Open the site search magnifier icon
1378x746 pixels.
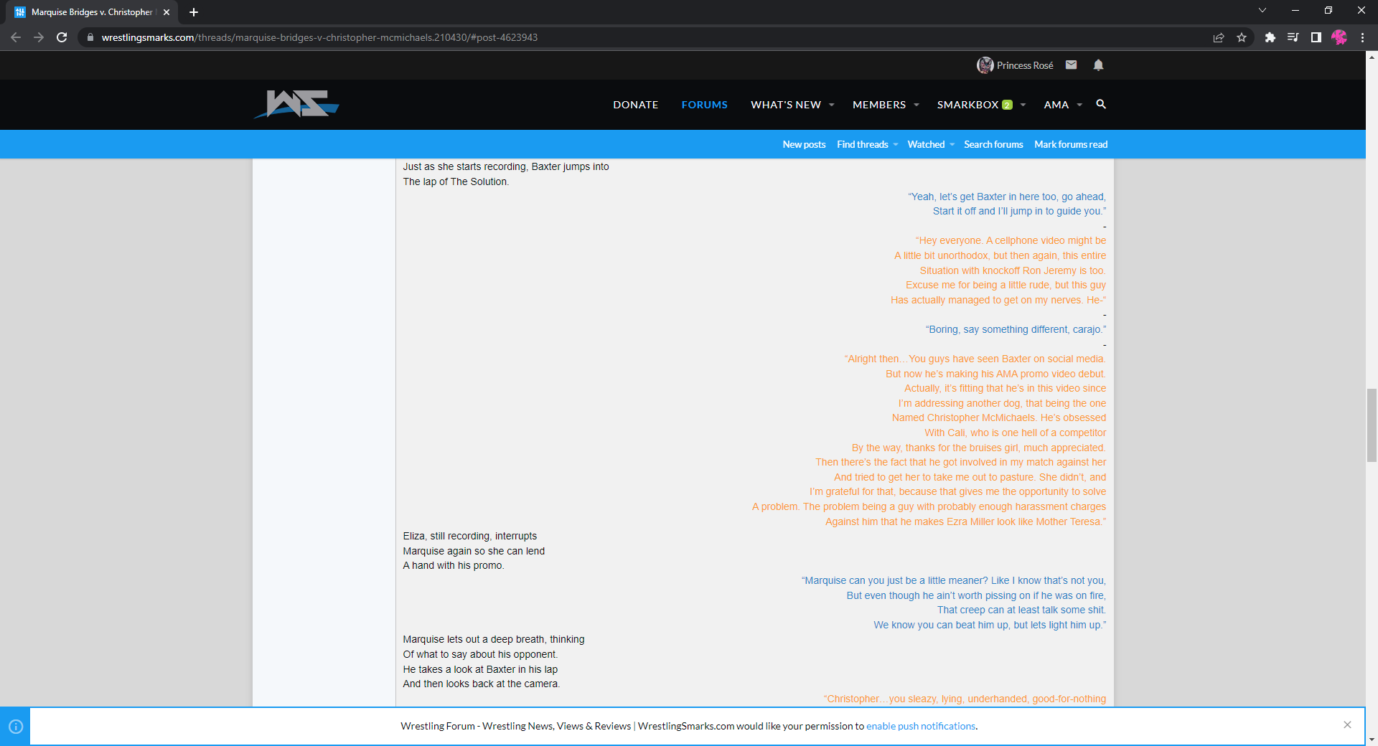pyautogui.click(x=1101, y=105)
